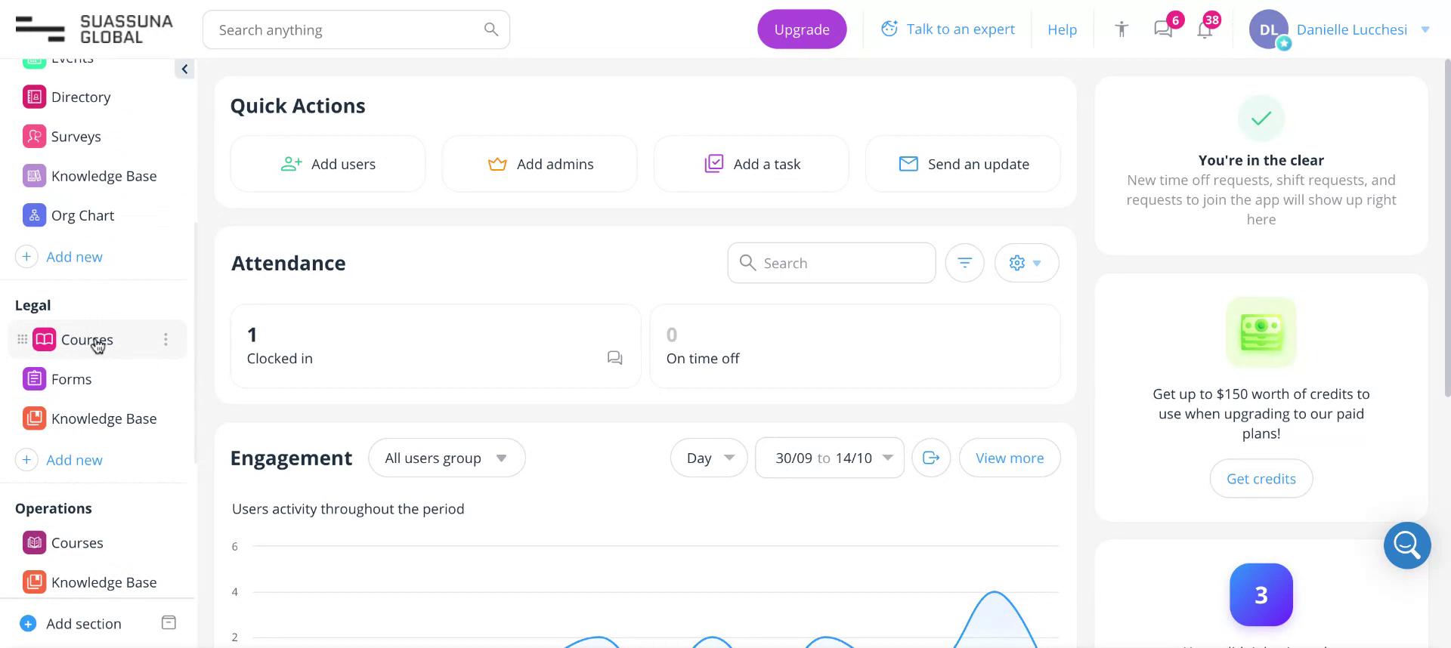The height and width of the screenshot is (648, 1451).
Task: Click the Legal section heading
Action: click(x=33, y=305)
